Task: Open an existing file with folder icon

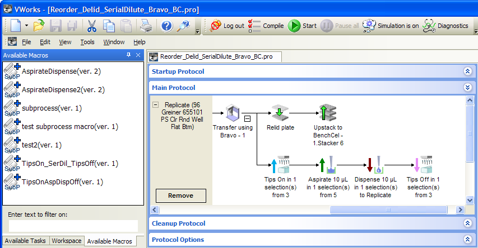Action: [x=39, y=26]
